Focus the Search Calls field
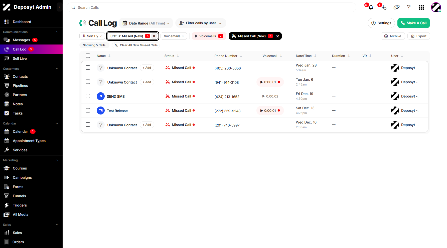This screenshot has width=447, height=248. 211,7
